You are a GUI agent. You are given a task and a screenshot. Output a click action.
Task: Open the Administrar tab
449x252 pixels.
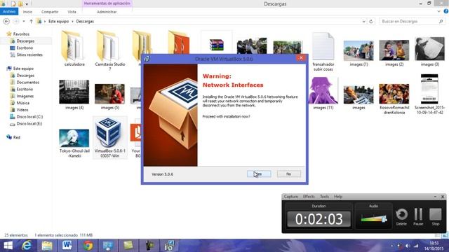[x=107, y=12]
